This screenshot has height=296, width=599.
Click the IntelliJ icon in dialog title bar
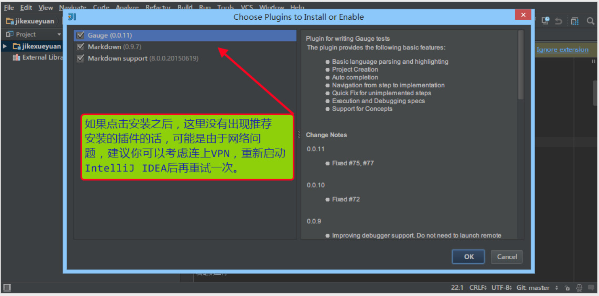tap(72, 17)
